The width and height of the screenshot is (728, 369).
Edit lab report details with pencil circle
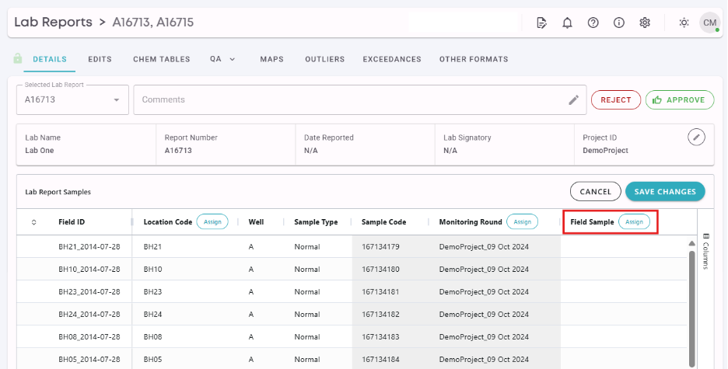click(x=698, y=137)
